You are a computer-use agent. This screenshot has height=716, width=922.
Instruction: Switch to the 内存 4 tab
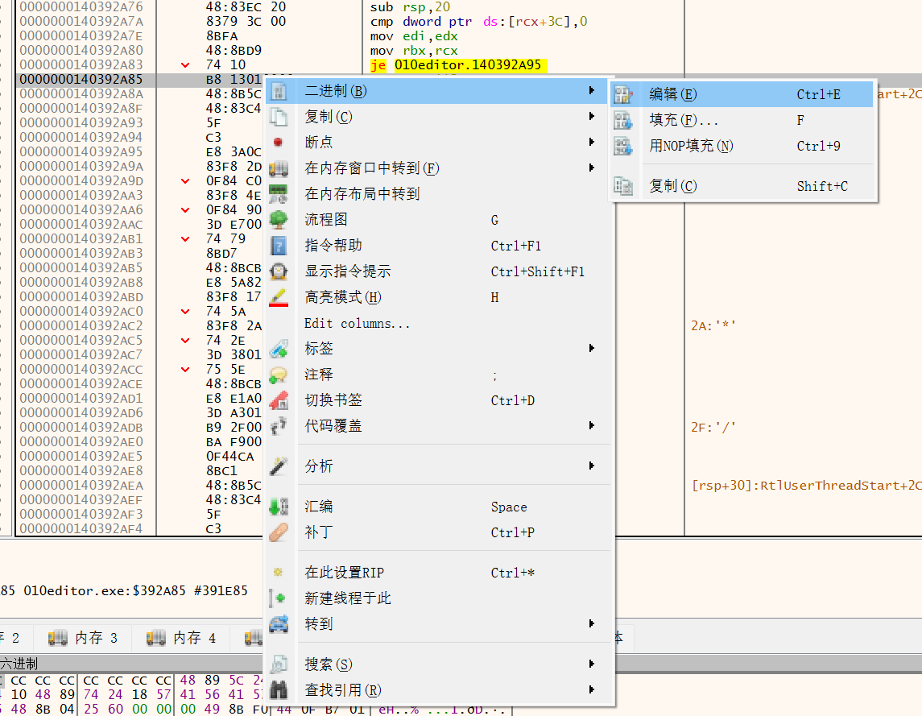pos(183,638)
